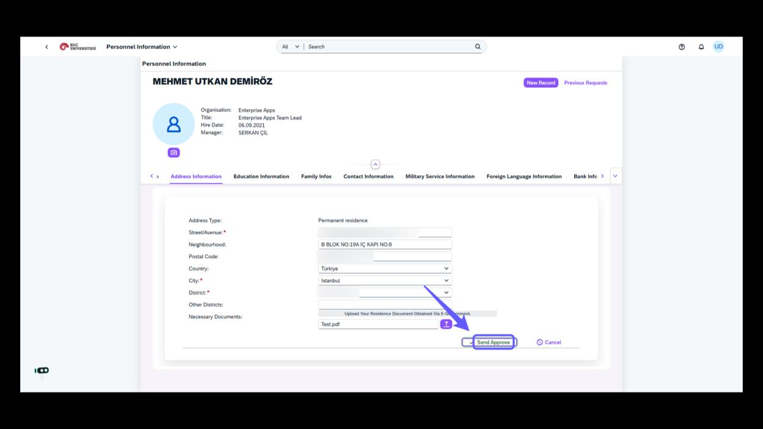Click the employee name MEHMET UTKAN DEMİRÖZ
The height and width of the screenshot is (429, 763).
(213, 81)
